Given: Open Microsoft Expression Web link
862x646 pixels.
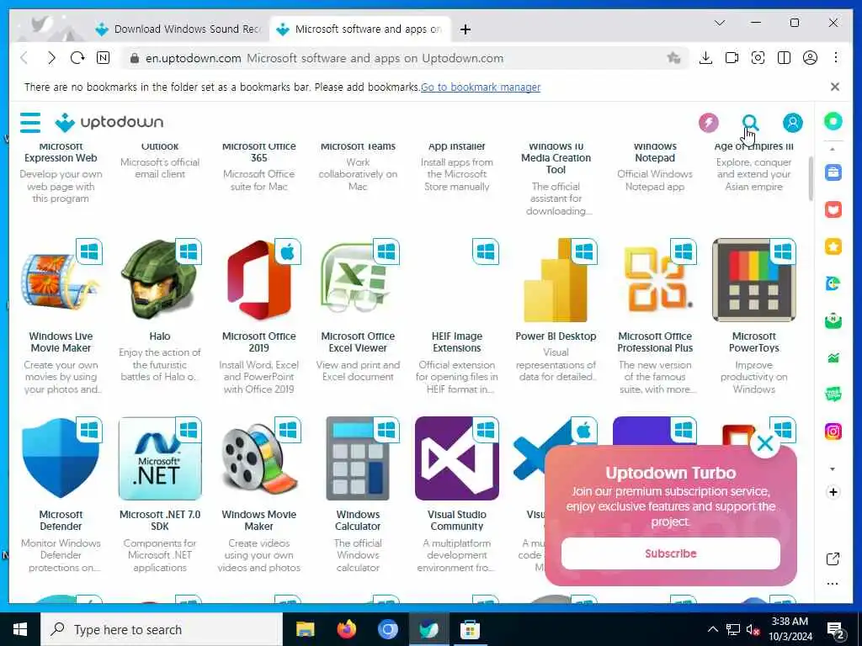Looking at the screenshot, I should coord(61,152).
